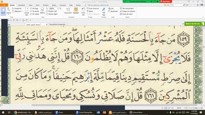The image size is (205, 115).
Task: Collapse the ribbon with the chevron
Action: point(203,17)
